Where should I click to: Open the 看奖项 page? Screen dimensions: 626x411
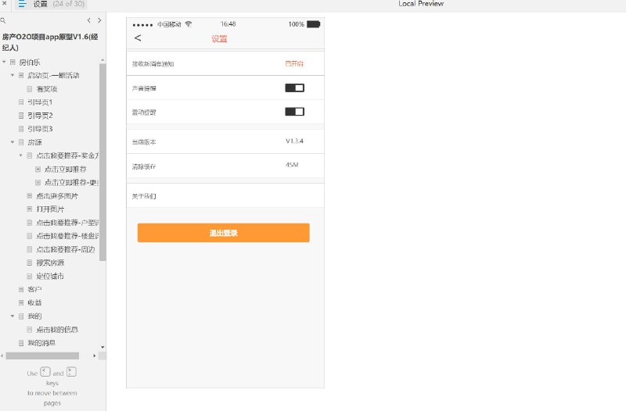click(x=47, y=89)
